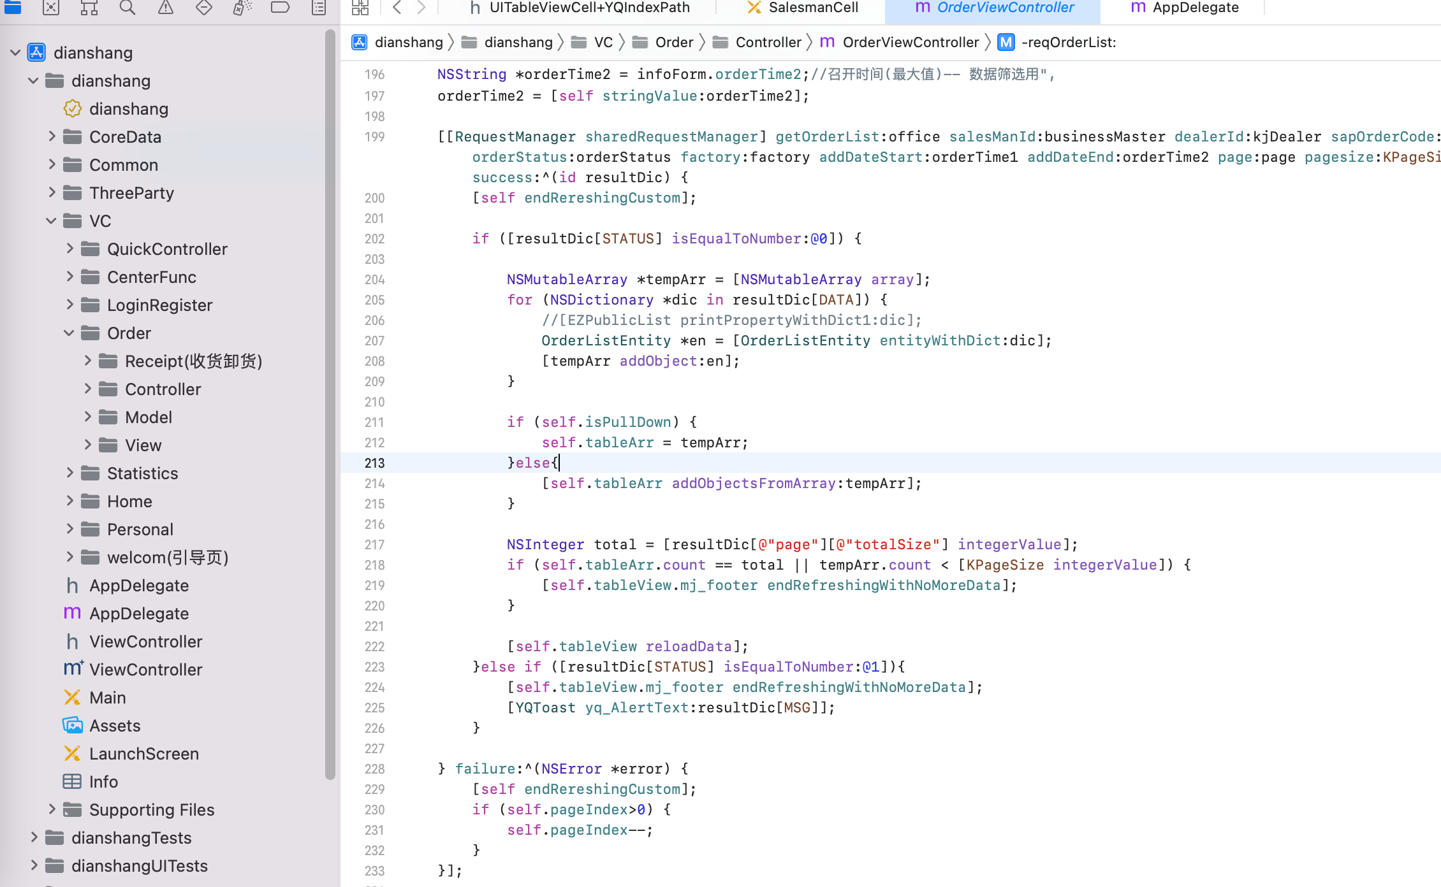Open the Breakpoint navigator icon

(x=281, y=7)
